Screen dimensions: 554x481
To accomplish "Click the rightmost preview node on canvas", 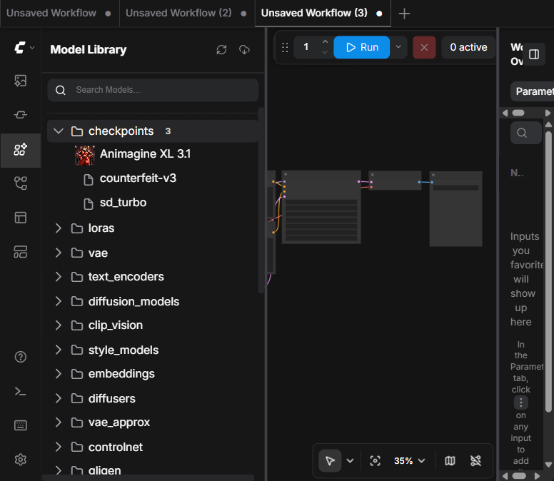I will (455, 209).
